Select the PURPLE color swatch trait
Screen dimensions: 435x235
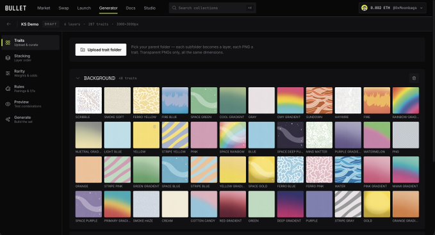[x=319, y=204]
